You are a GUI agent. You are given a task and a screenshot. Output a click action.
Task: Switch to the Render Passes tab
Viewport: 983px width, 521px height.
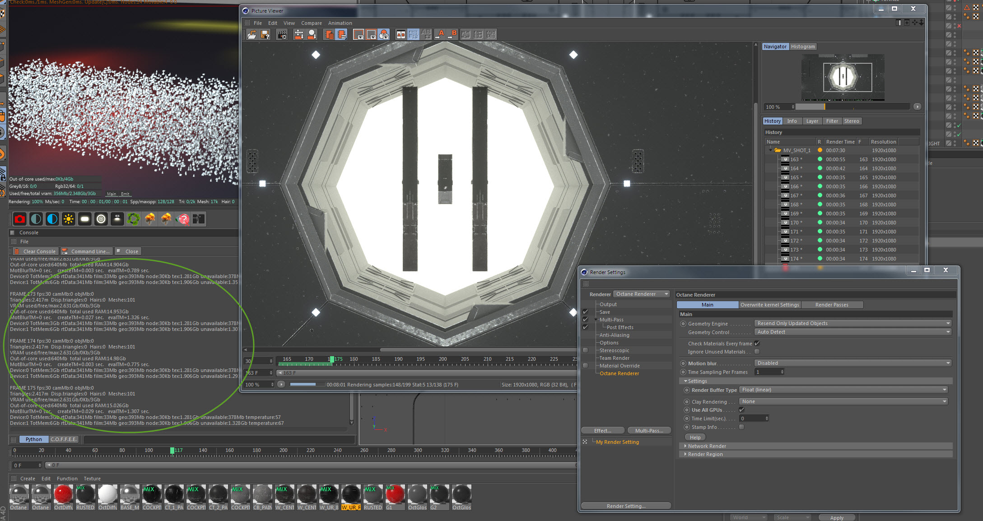tap(831, 305)
